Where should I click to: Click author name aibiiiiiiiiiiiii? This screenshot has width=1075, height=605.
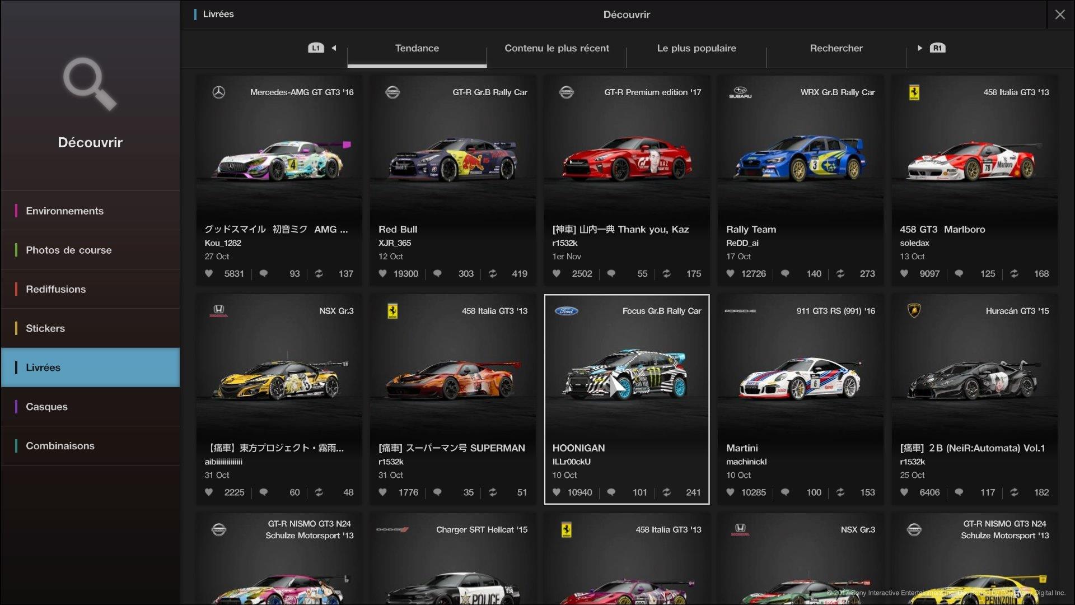223,462
